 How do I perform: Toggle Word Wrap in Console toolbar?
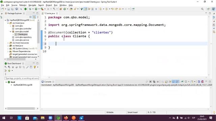[x=170, y=82]
